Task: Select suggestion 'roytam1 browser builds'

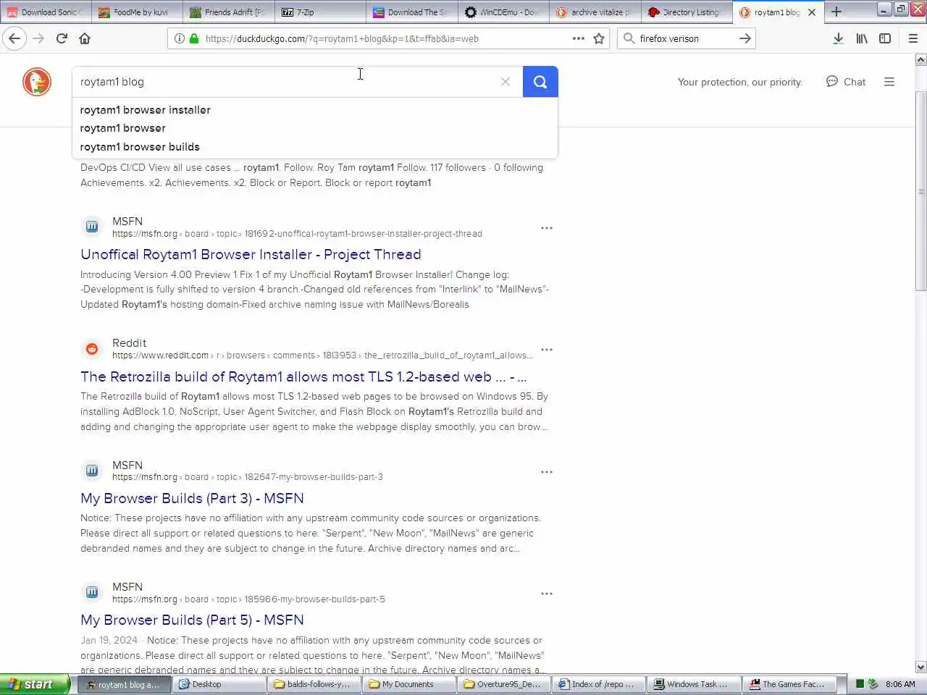Action: coord(140,147)
